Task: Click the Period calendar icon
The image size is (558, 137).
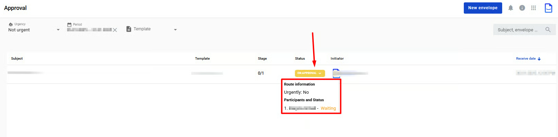Action: (x=69, y=25)
